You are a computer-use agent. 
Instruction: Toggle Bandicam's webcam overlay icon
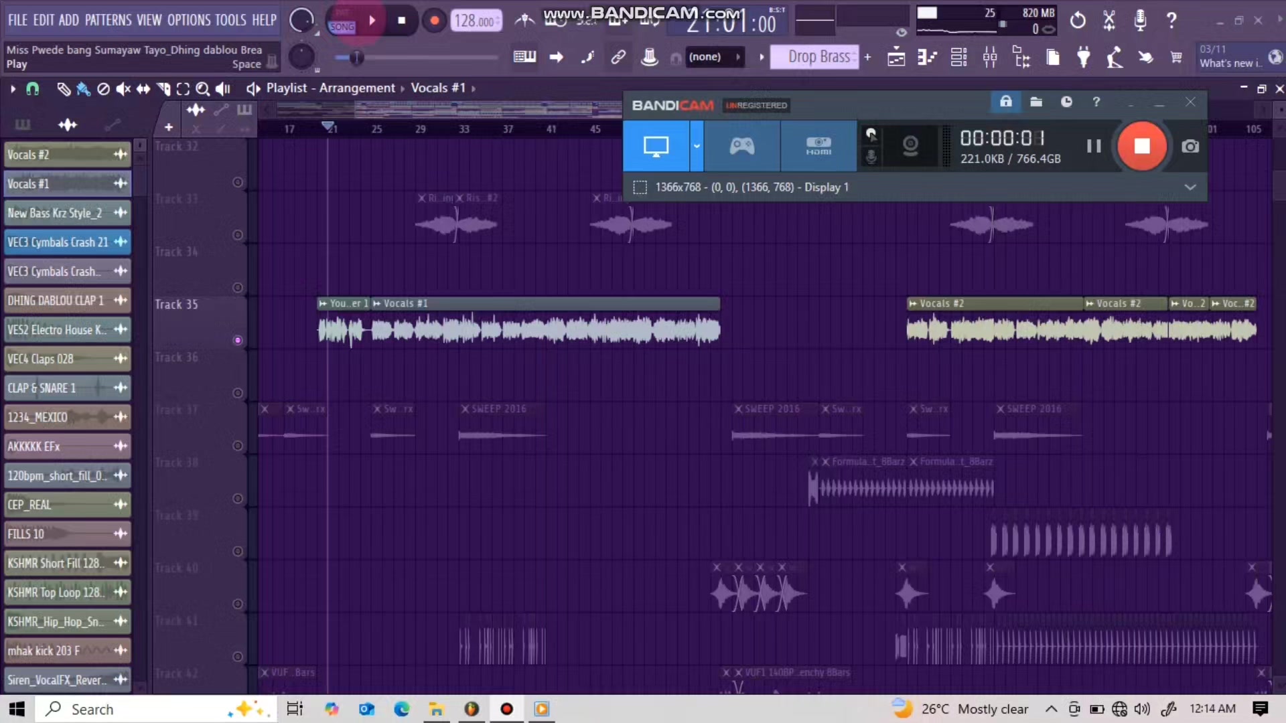tap(910, 145)
